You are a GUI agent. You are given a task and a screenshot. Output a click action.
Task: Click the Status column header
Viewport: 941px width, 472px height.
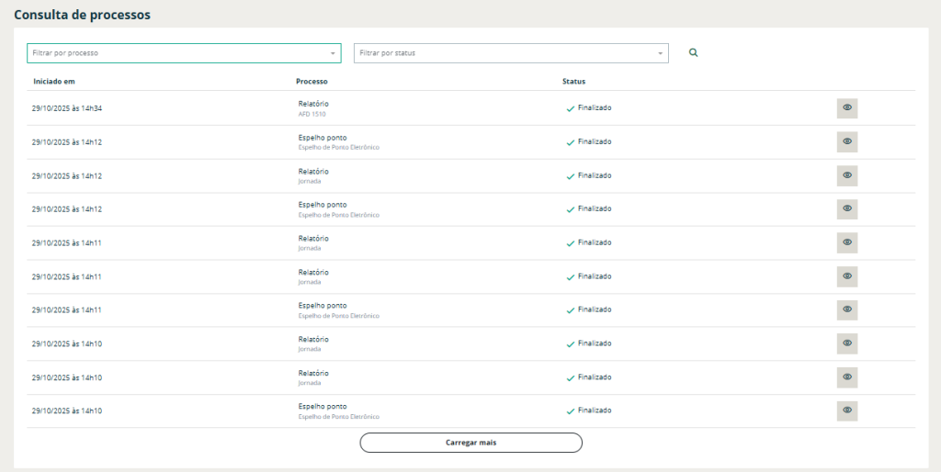point(573,82)
